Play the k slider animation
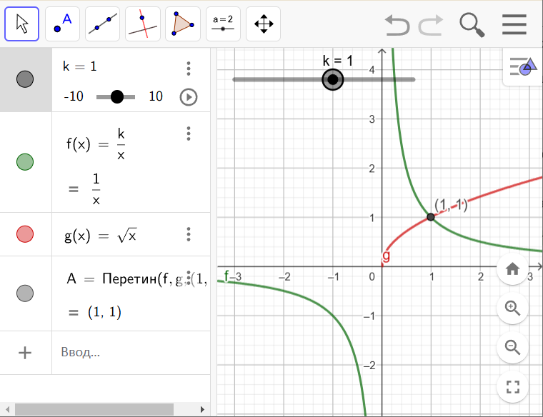The image size is (543, 417). tap(189, 97)
